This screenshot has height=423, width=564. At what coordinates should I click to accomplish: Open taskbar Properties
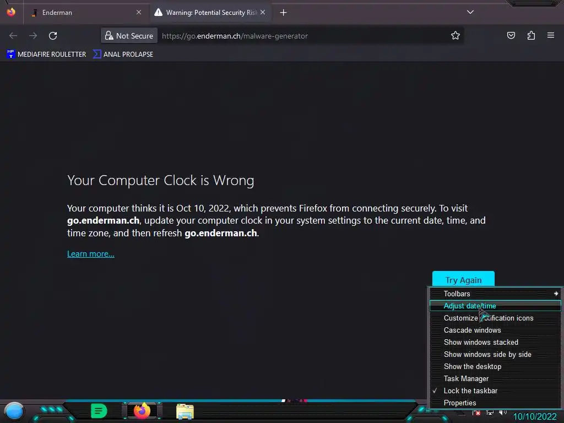(495, 403)
